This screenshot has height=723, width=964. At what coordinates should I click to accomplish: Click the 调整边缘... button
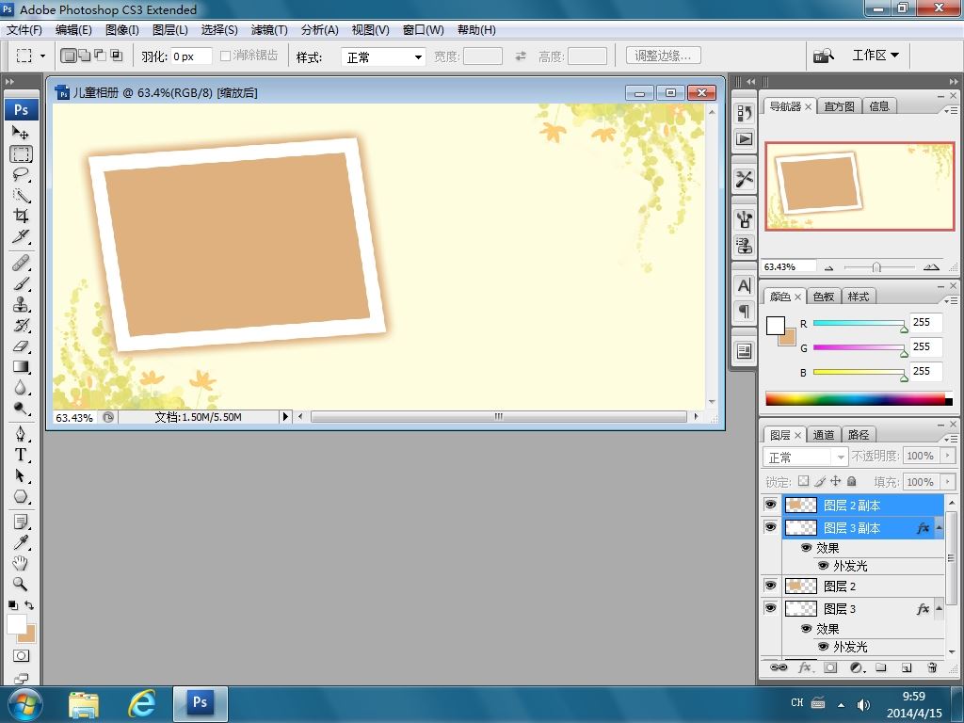pos(664,56)
